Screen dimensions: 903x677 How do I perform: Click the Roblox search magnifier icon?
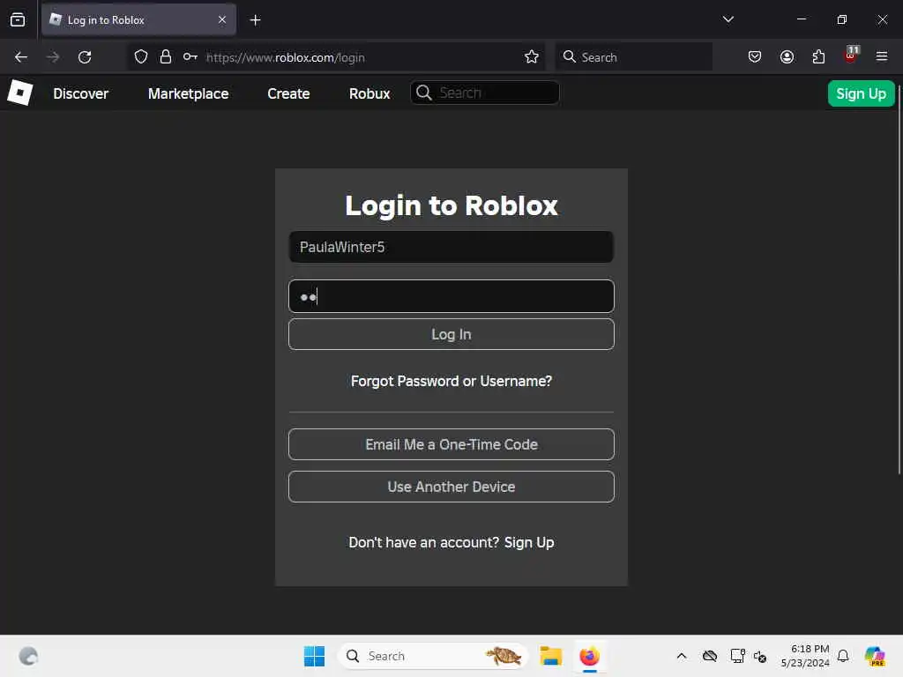tap(424, 93)
